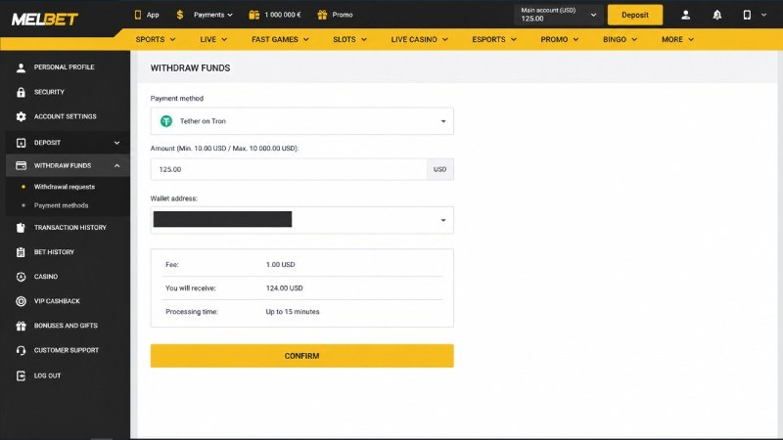Screen dimensions: 783x440
Task: Open the BINGO menu
Action: click(620, 39)
